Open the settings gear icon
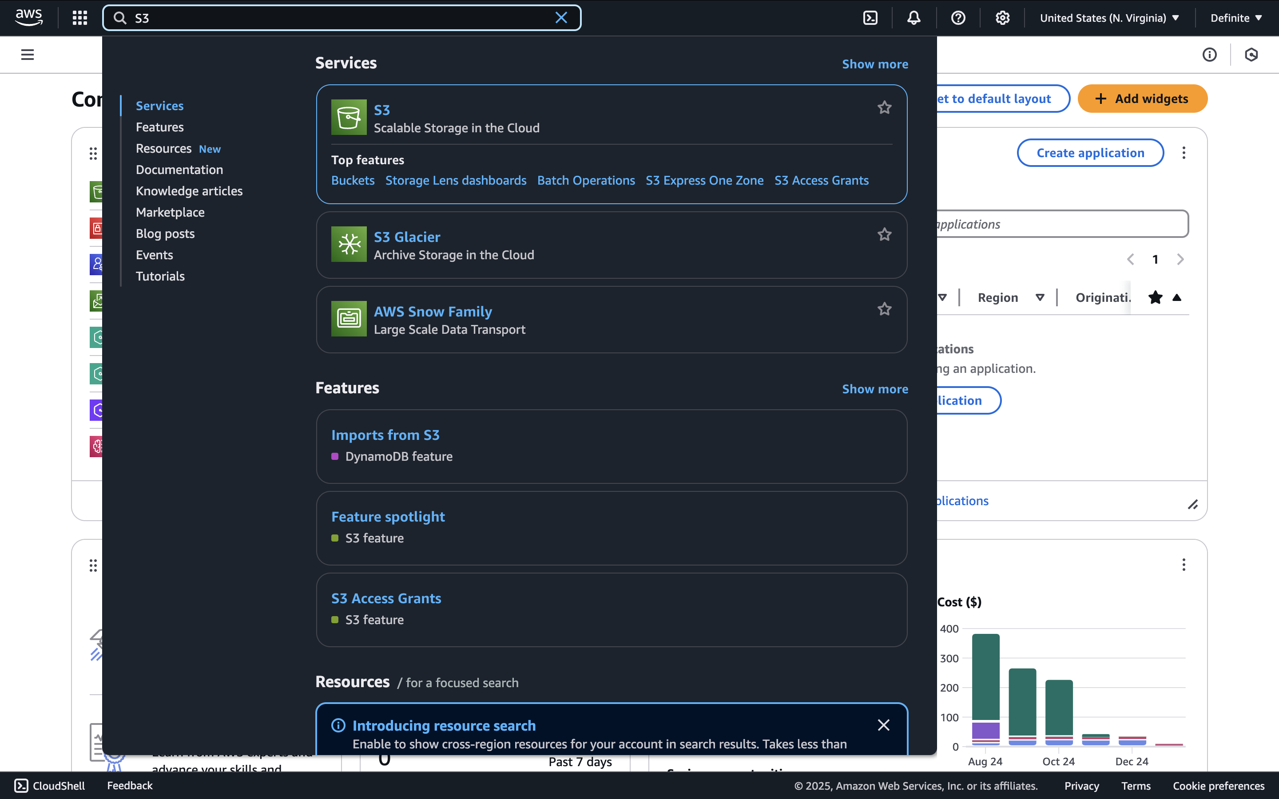 click(x=1002, y=18)
